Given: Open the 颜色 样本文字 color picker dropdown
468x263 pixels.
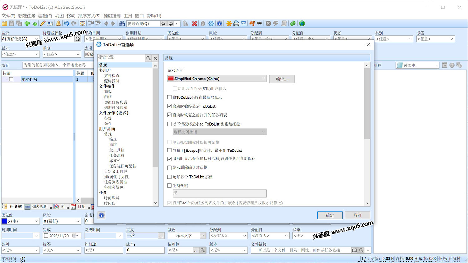Looking at the screenshot, I should [203, 236].
